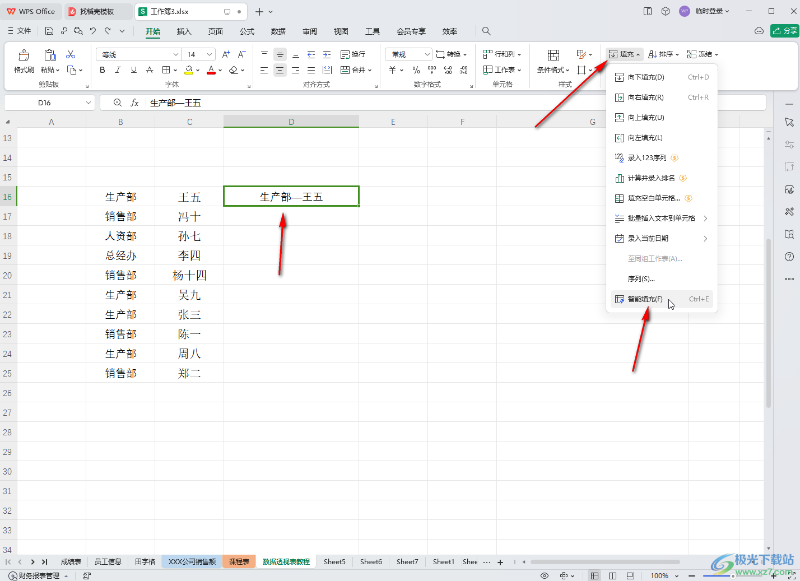
Task: Click the help question mark sidebar icon
Action: coord(789,257)
